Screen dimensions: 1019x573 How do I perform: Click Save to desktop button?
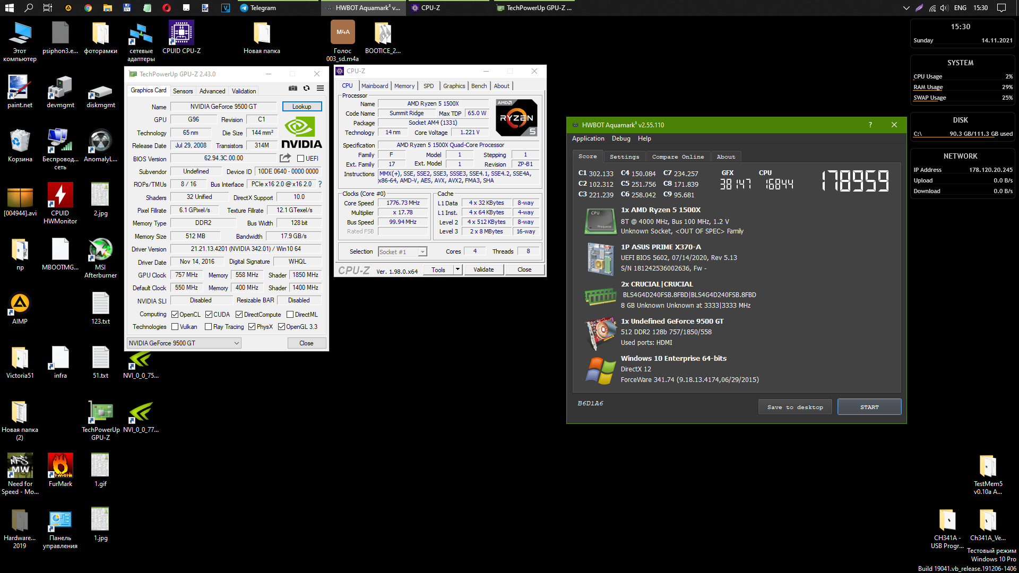(x=795, y=407)
